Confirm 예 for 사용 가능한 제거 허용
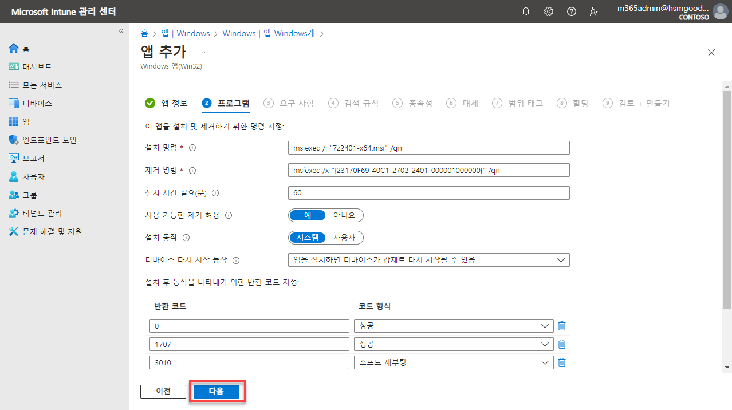The height and width of the screenshot is (410, 732). 307,215
